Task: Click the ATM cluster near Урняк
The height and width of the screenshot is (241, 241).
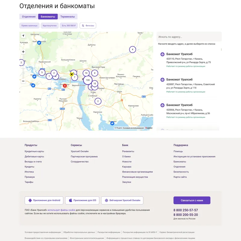Action: click(132, 49)
